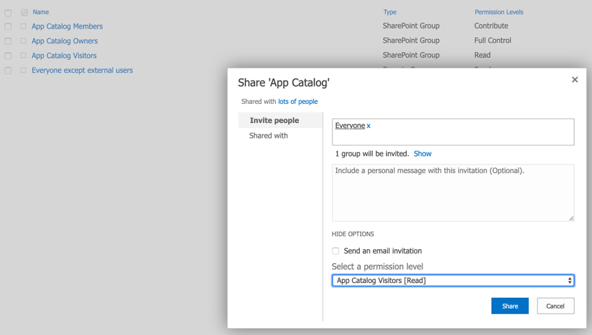Toggle outer checkbox for App Catalog Visitors row
The width and height of the screenshot is (592, 335).
pyautogui.click(x=8, y=56)
